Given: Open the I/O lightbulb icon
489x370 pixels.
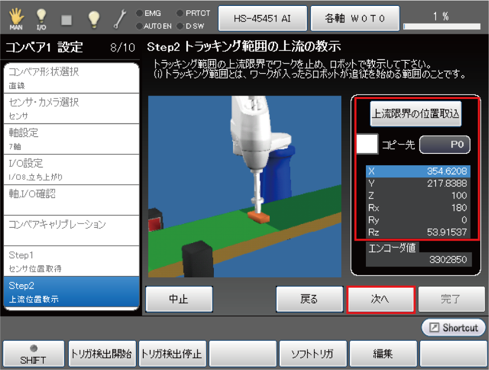Looking at the screenshot, I should 42,19.
